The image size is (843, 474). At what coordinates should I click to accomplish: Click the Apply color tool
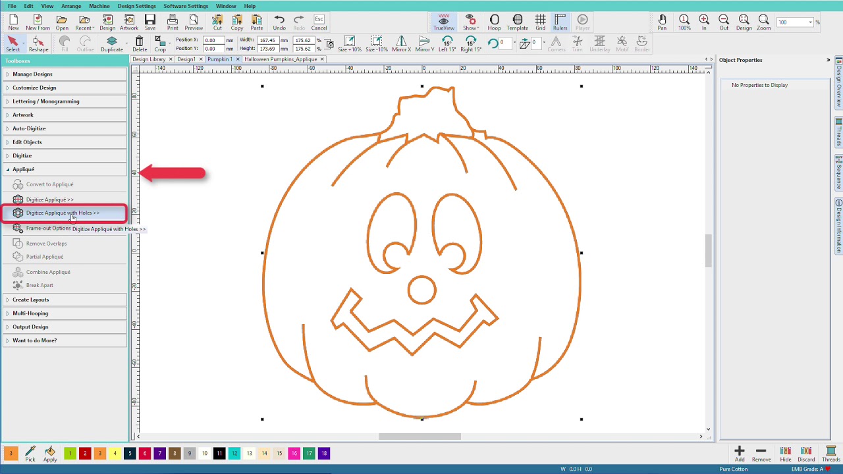coord(50,453)
